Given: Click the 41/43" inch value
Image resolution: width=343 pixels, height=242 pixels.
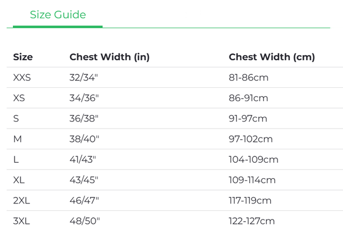Looking at the screenshot, I should tap(84, 160).
